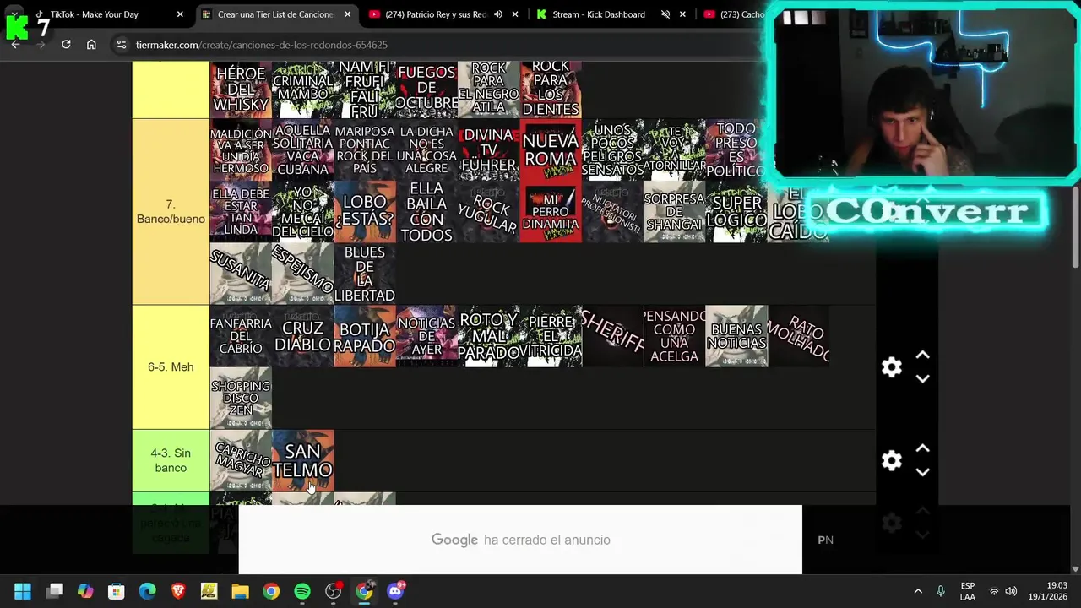1081x608 pixels.
Task: Click the tiermaker.com URL address field
Action: [x=261, y=45]
